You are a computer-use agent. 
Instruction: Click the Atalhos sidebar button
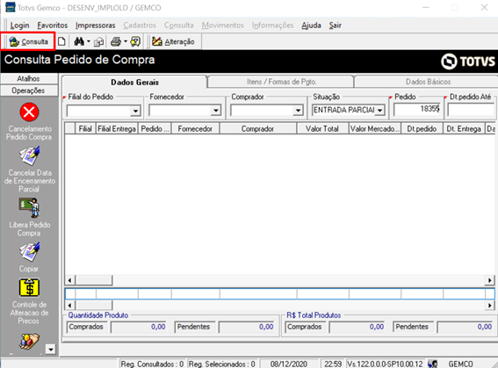click(29, 78)
